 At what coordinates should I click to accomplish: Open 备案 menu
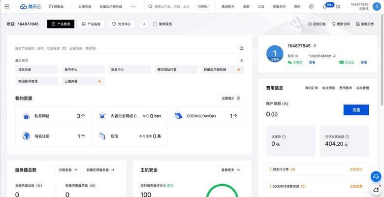(246, 6)
